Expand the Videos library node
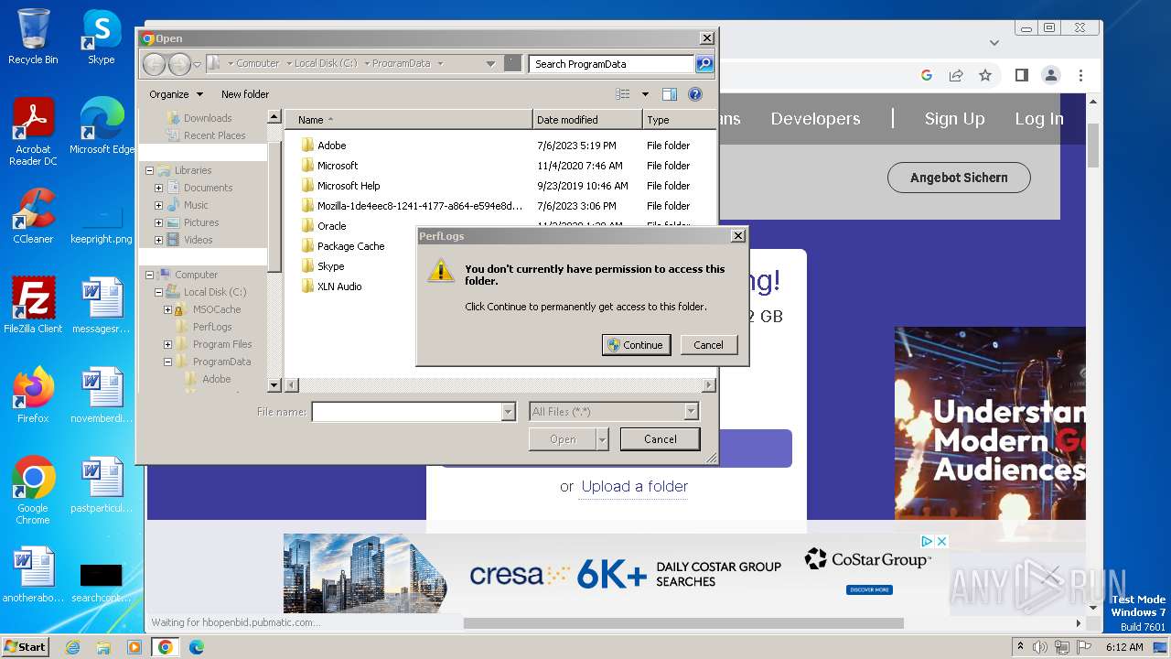Screen dimensions: 1171x659 (158, 240)
